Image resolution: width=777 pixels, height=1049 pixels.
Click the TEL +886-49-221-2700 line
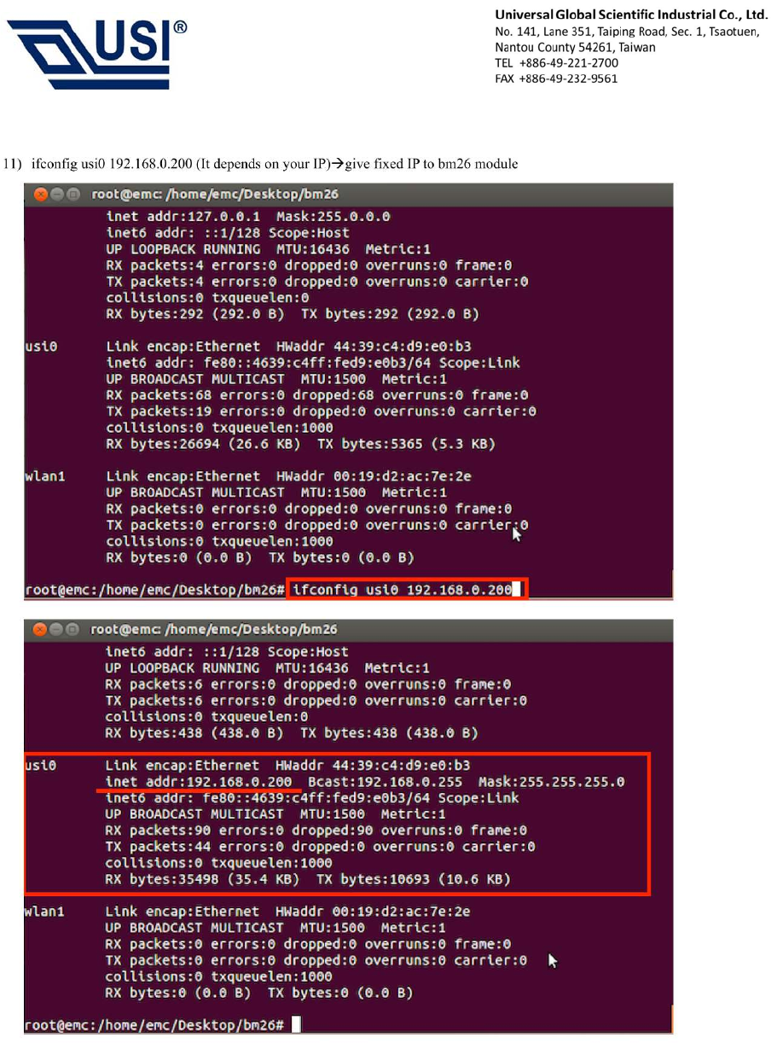pyautogui.click(x=556, y=63)
